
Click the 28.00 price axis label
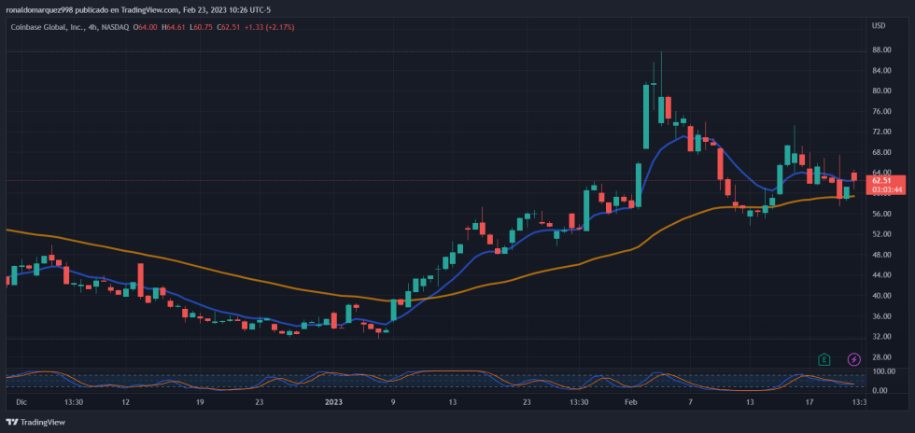882,356
